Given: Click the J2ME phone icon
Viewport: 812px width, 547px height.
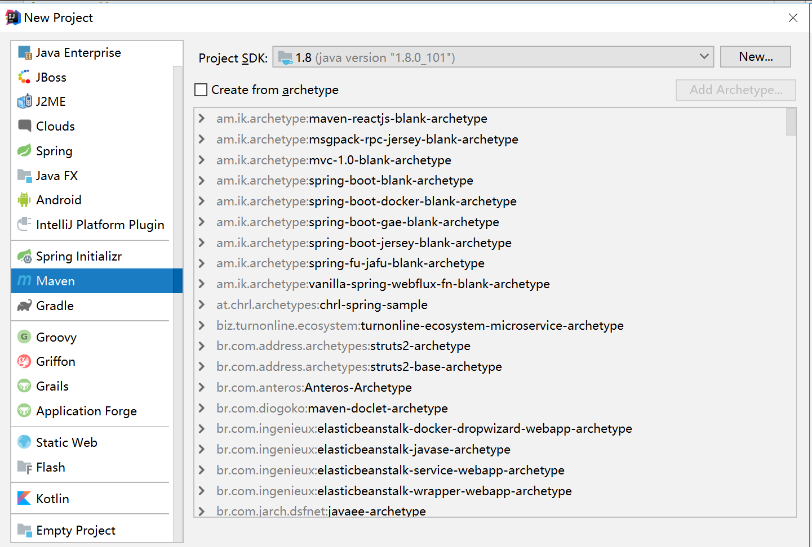Looking at the screenshot, I should pos(25,102).
